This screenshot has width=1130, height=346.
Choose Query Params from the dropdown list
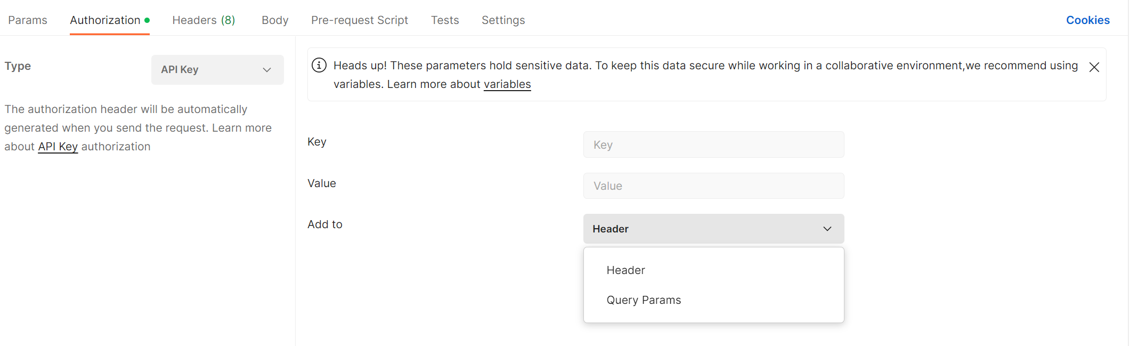pos(644,300)
